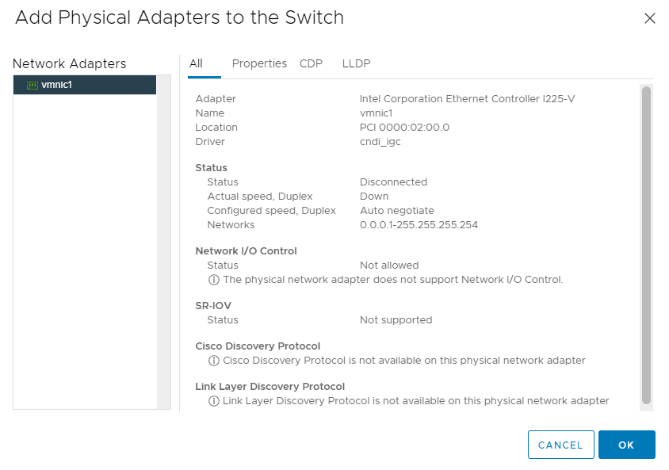Close the Add Physical Adapters dialog
The image size is (669, 470).
pos(649,18)
